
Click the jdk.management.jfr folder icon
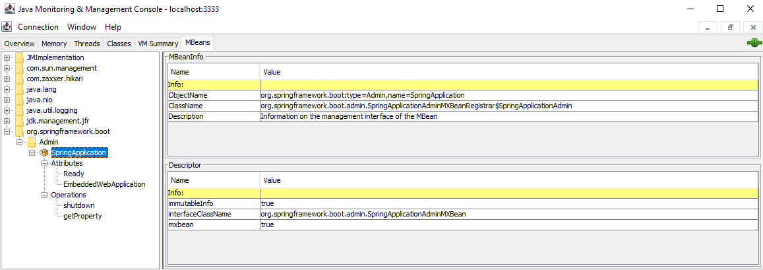(x=20, y=121)
